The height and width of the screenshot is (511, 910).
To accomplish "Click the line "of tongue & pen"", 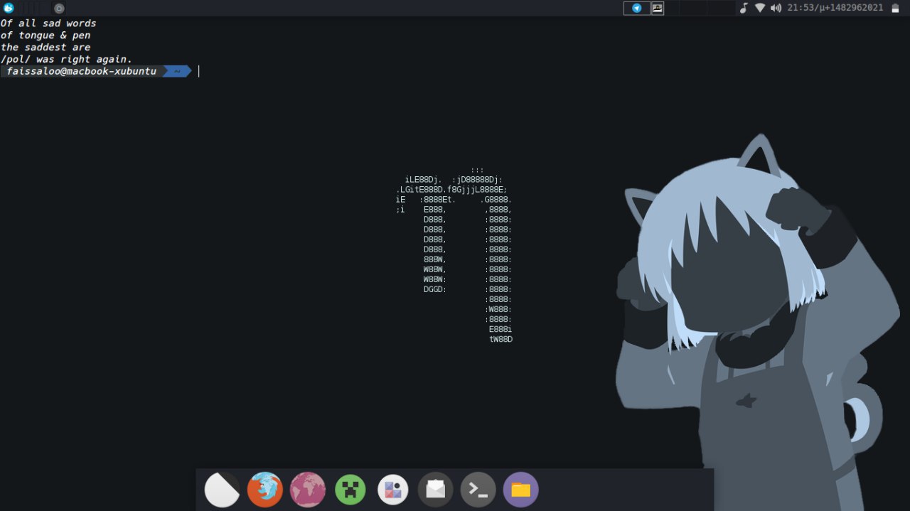I will pyautogui.click(x=45, y=36).
